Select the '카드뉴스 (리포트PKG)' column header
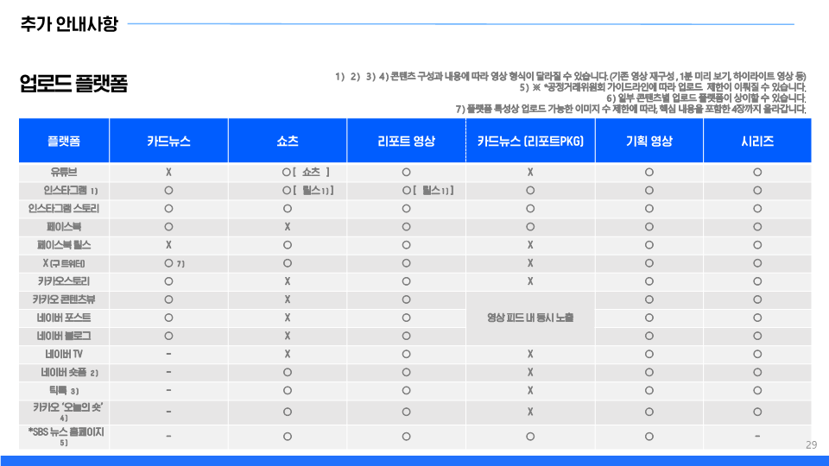The height and width of the screenshot is (466, 829). 530,141
